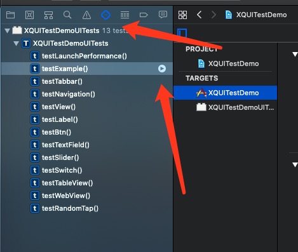This screenshot has width=298, height=252.
Task: Select testLaunchPerformance() test
Action: tap(85, 56)
